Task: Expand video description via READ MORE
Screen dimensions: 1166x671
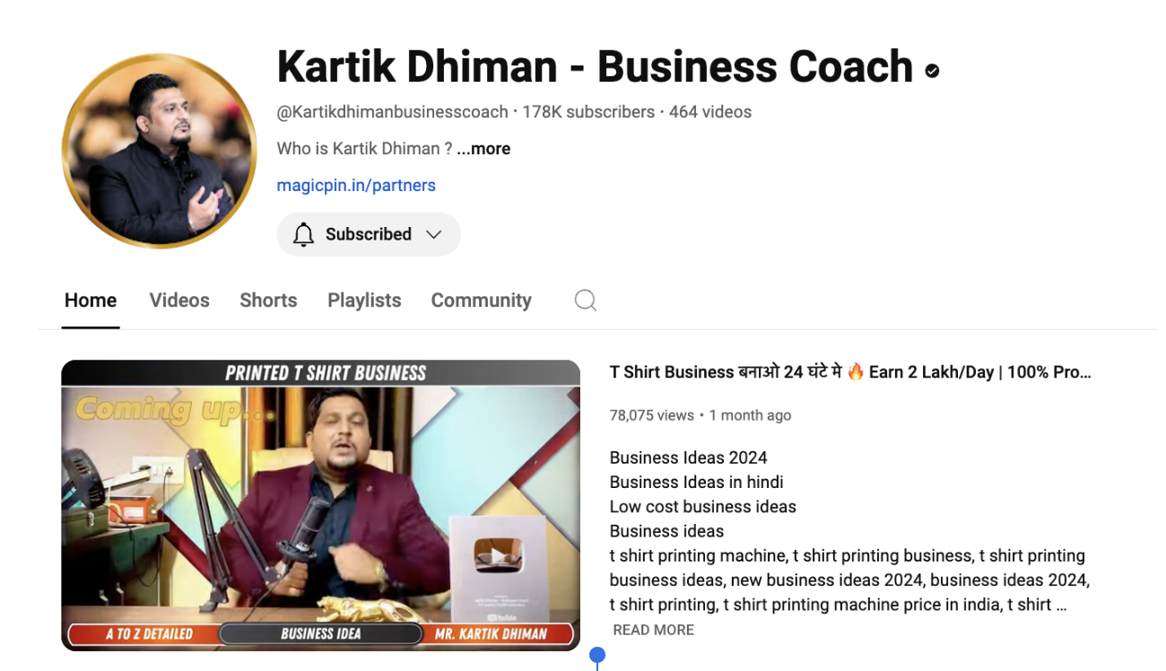Action: coord(653,630)
